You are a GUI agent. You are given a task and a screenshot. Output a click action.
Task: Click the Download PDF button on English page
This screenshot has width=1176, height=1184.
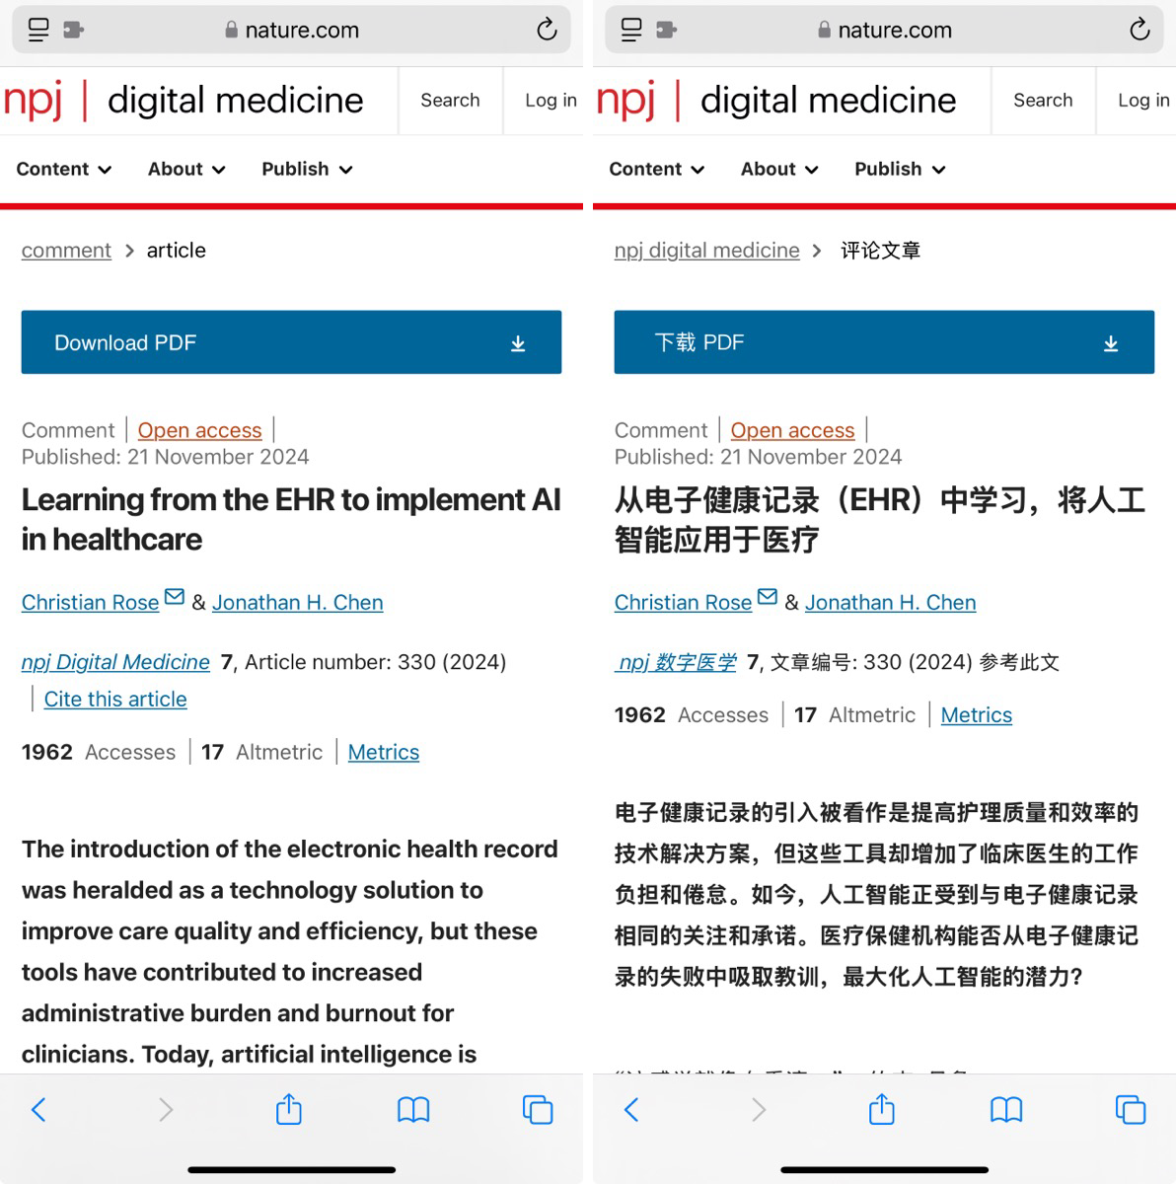(x=291, y=342)
